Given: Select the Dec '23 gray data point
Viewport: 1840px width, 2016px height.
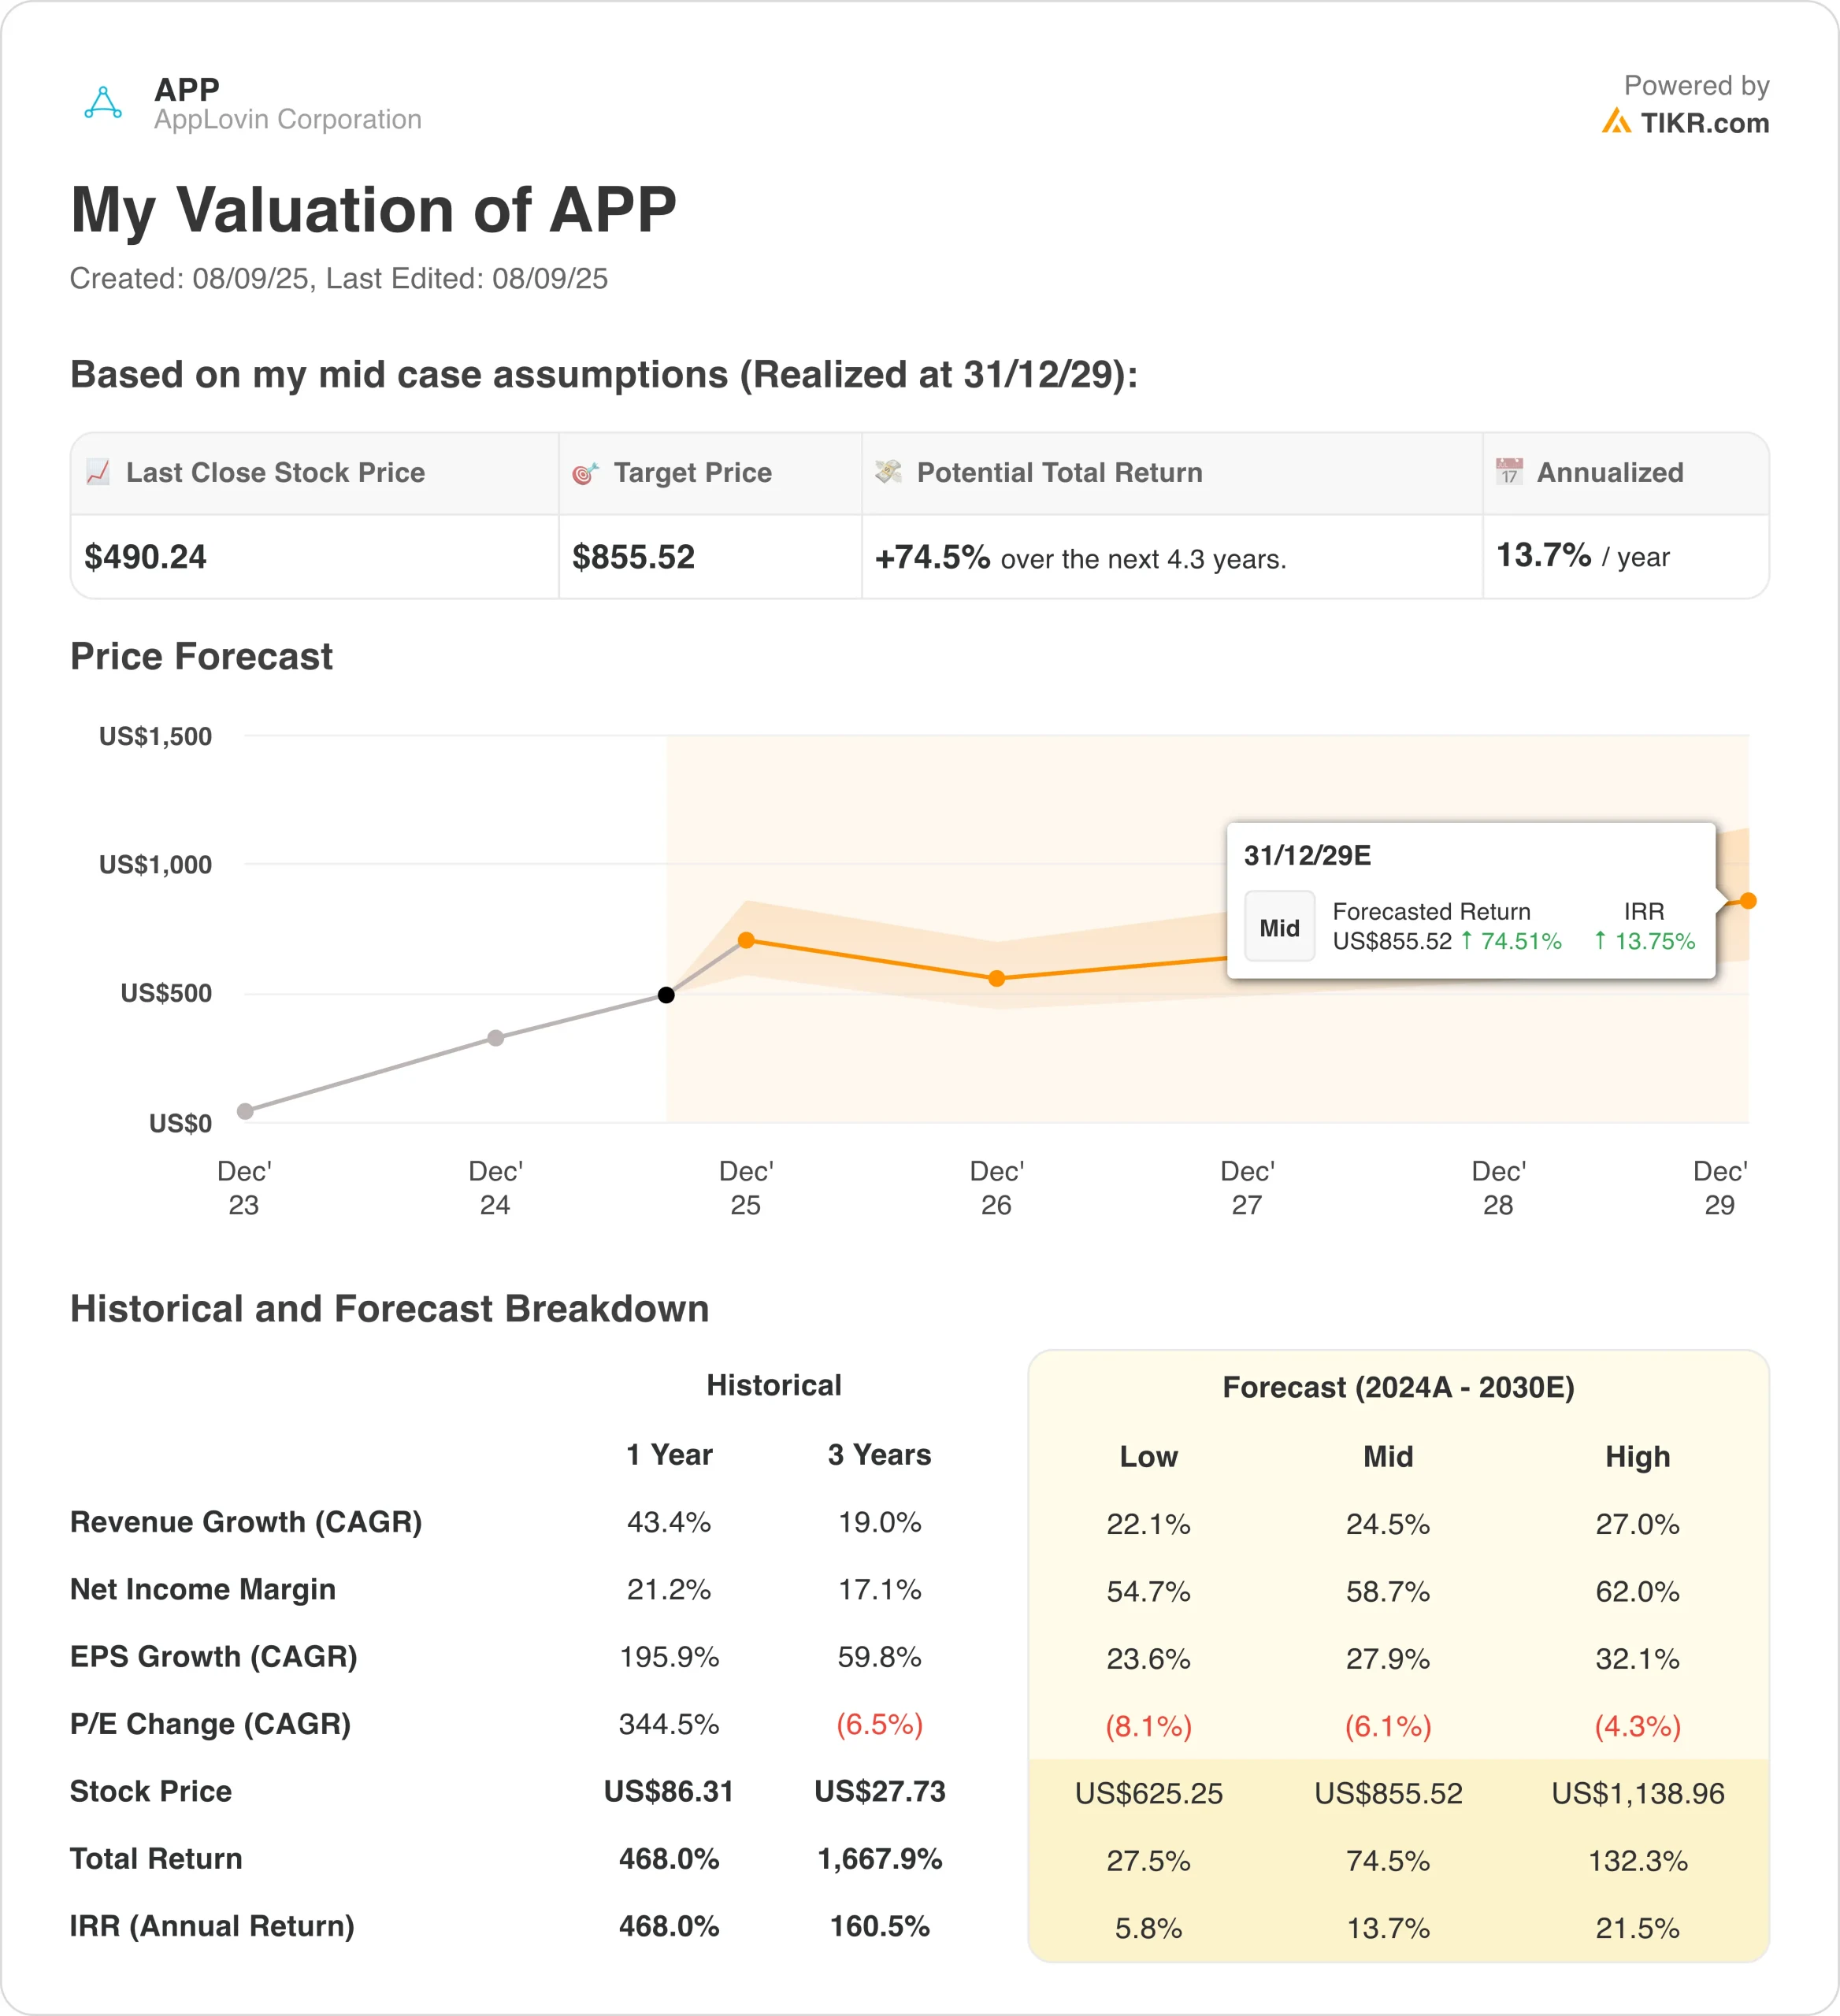Looking at the screenshot, I should click(x=245, y=1111).
